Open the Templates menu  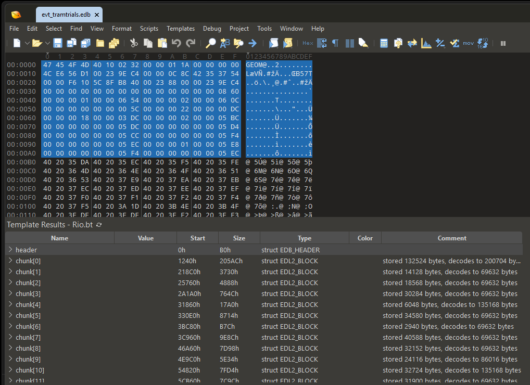tap(181, 29)
